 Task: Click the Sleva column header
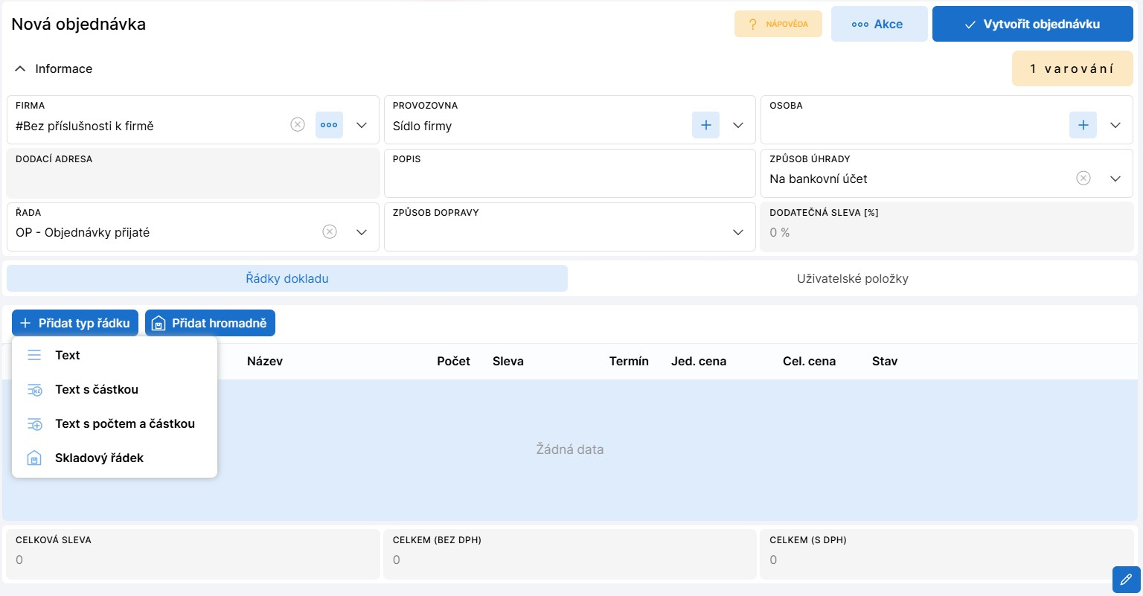[x=508, y=361]
